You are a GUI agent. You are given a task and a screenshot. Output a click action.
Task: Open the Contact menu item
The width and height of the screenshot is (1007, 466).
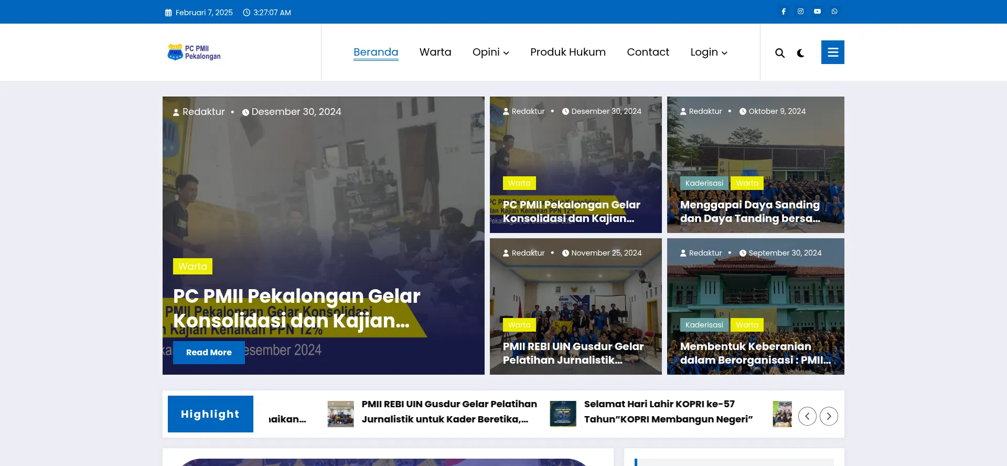pos(648,52)
